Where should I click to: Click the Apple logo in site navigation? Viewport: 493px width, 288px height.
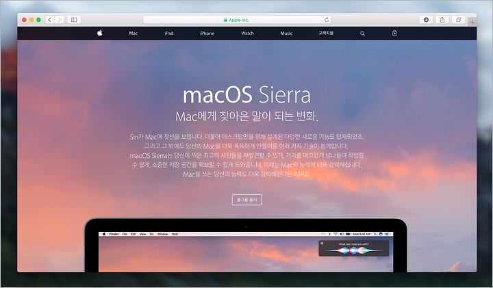pos(100,33)
